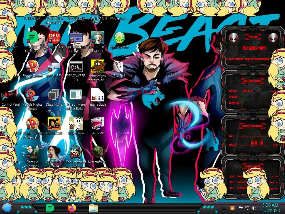This screenshot has height=214, width=285.
Task: Click the taskbar clock showing 5:26 AM
Action: pos(270,208)
